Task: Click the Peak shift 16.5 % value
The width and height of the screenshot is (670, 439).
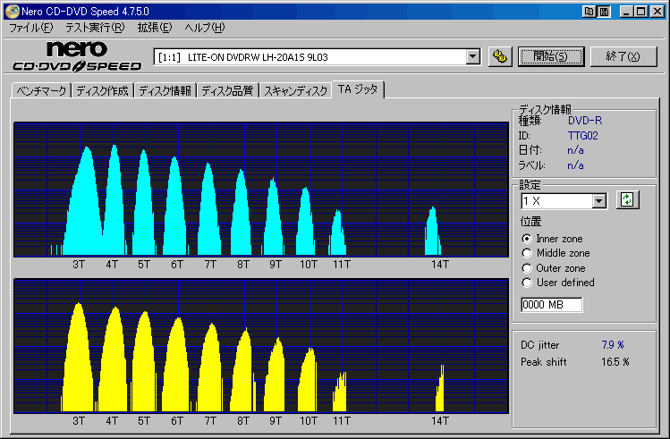Action: click(x=615, y=362)
